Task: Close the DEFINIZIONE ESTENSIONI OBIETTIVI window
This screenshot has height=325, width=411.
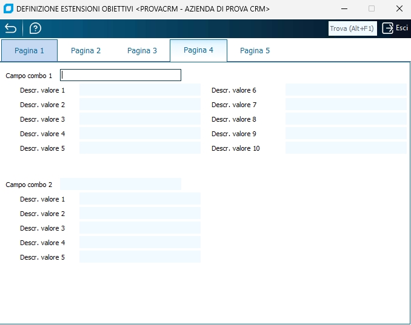Action: pos(399,8)
